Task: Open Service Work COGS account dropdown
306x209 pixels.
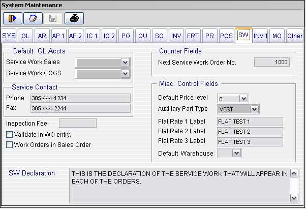Action: [125, 74]
